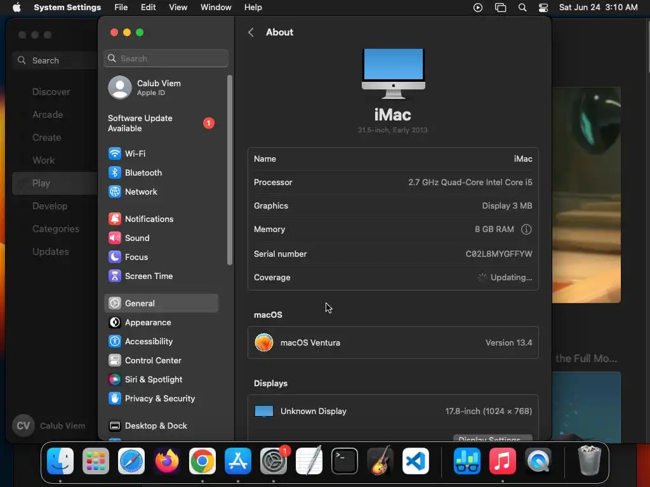Image resolution: width=650 pixels, height=487 pixels.
Task: Open the System Settings app menu
Action: pos(67,8)
